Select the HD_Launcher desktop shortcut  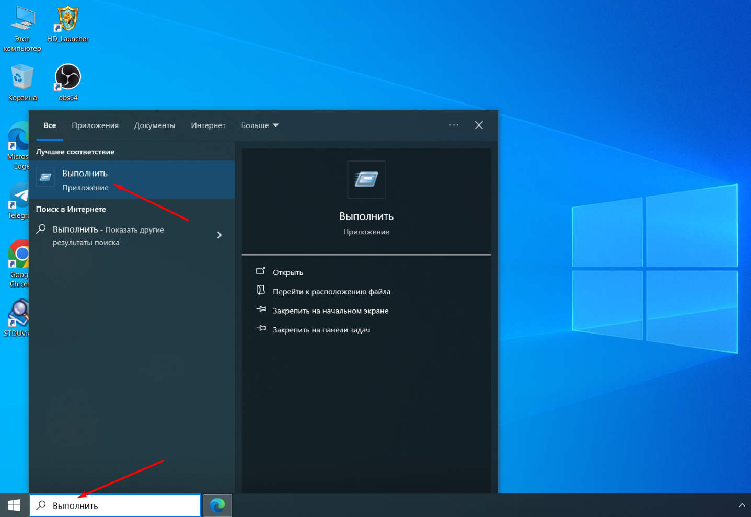tap(68, 24)
